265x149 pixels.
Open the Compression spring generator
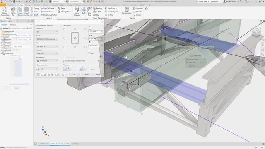127,10
